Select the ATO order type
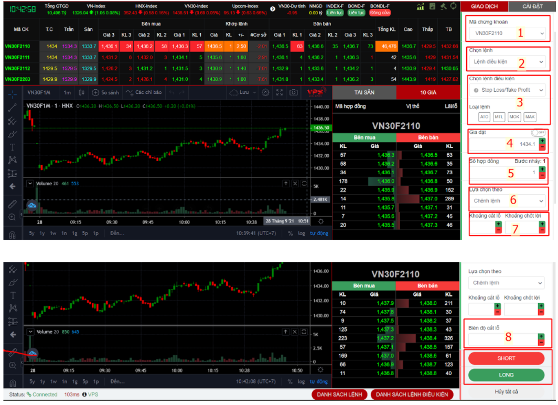This screenshot has height=405, width=558. click(484, 117)
